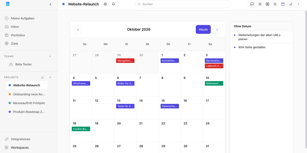The width and height of the screenshot is (307, 153).
Task: Show more views with the right chevron
Action: (x=298, y=4)
